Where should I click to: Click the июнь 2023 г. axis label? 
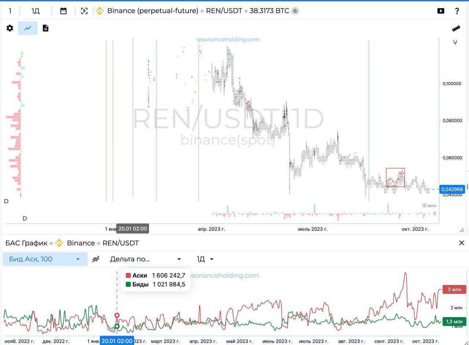pyautogui.click(x=277, y=341)
